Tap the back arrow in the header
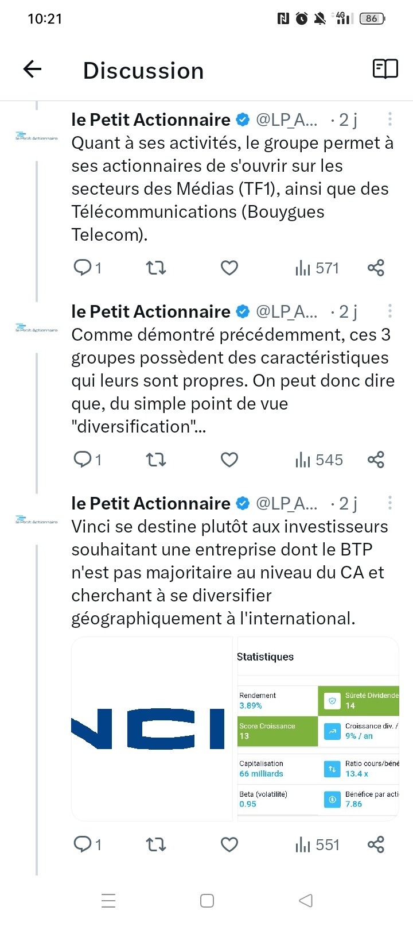413x926 pixels. 33,70
